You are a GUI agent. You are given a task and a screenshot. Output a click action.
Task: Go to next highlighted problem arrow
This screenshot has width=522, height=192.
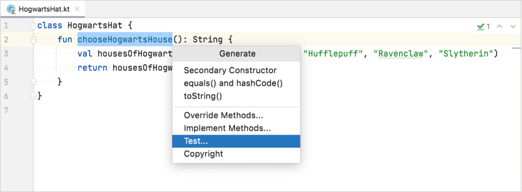pyautogui.click(x=513, y=26)
